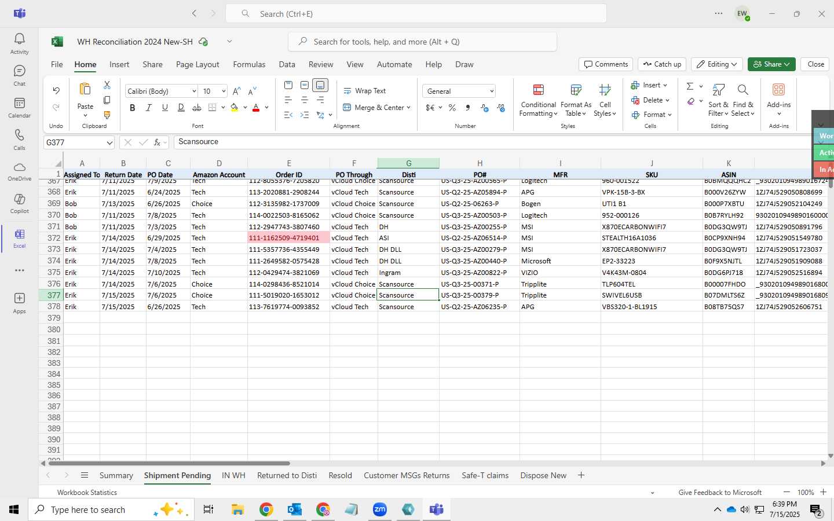Open the Insert cells dropdown
The height and width of the screenshot is (521, 834).
coord(649,85)
